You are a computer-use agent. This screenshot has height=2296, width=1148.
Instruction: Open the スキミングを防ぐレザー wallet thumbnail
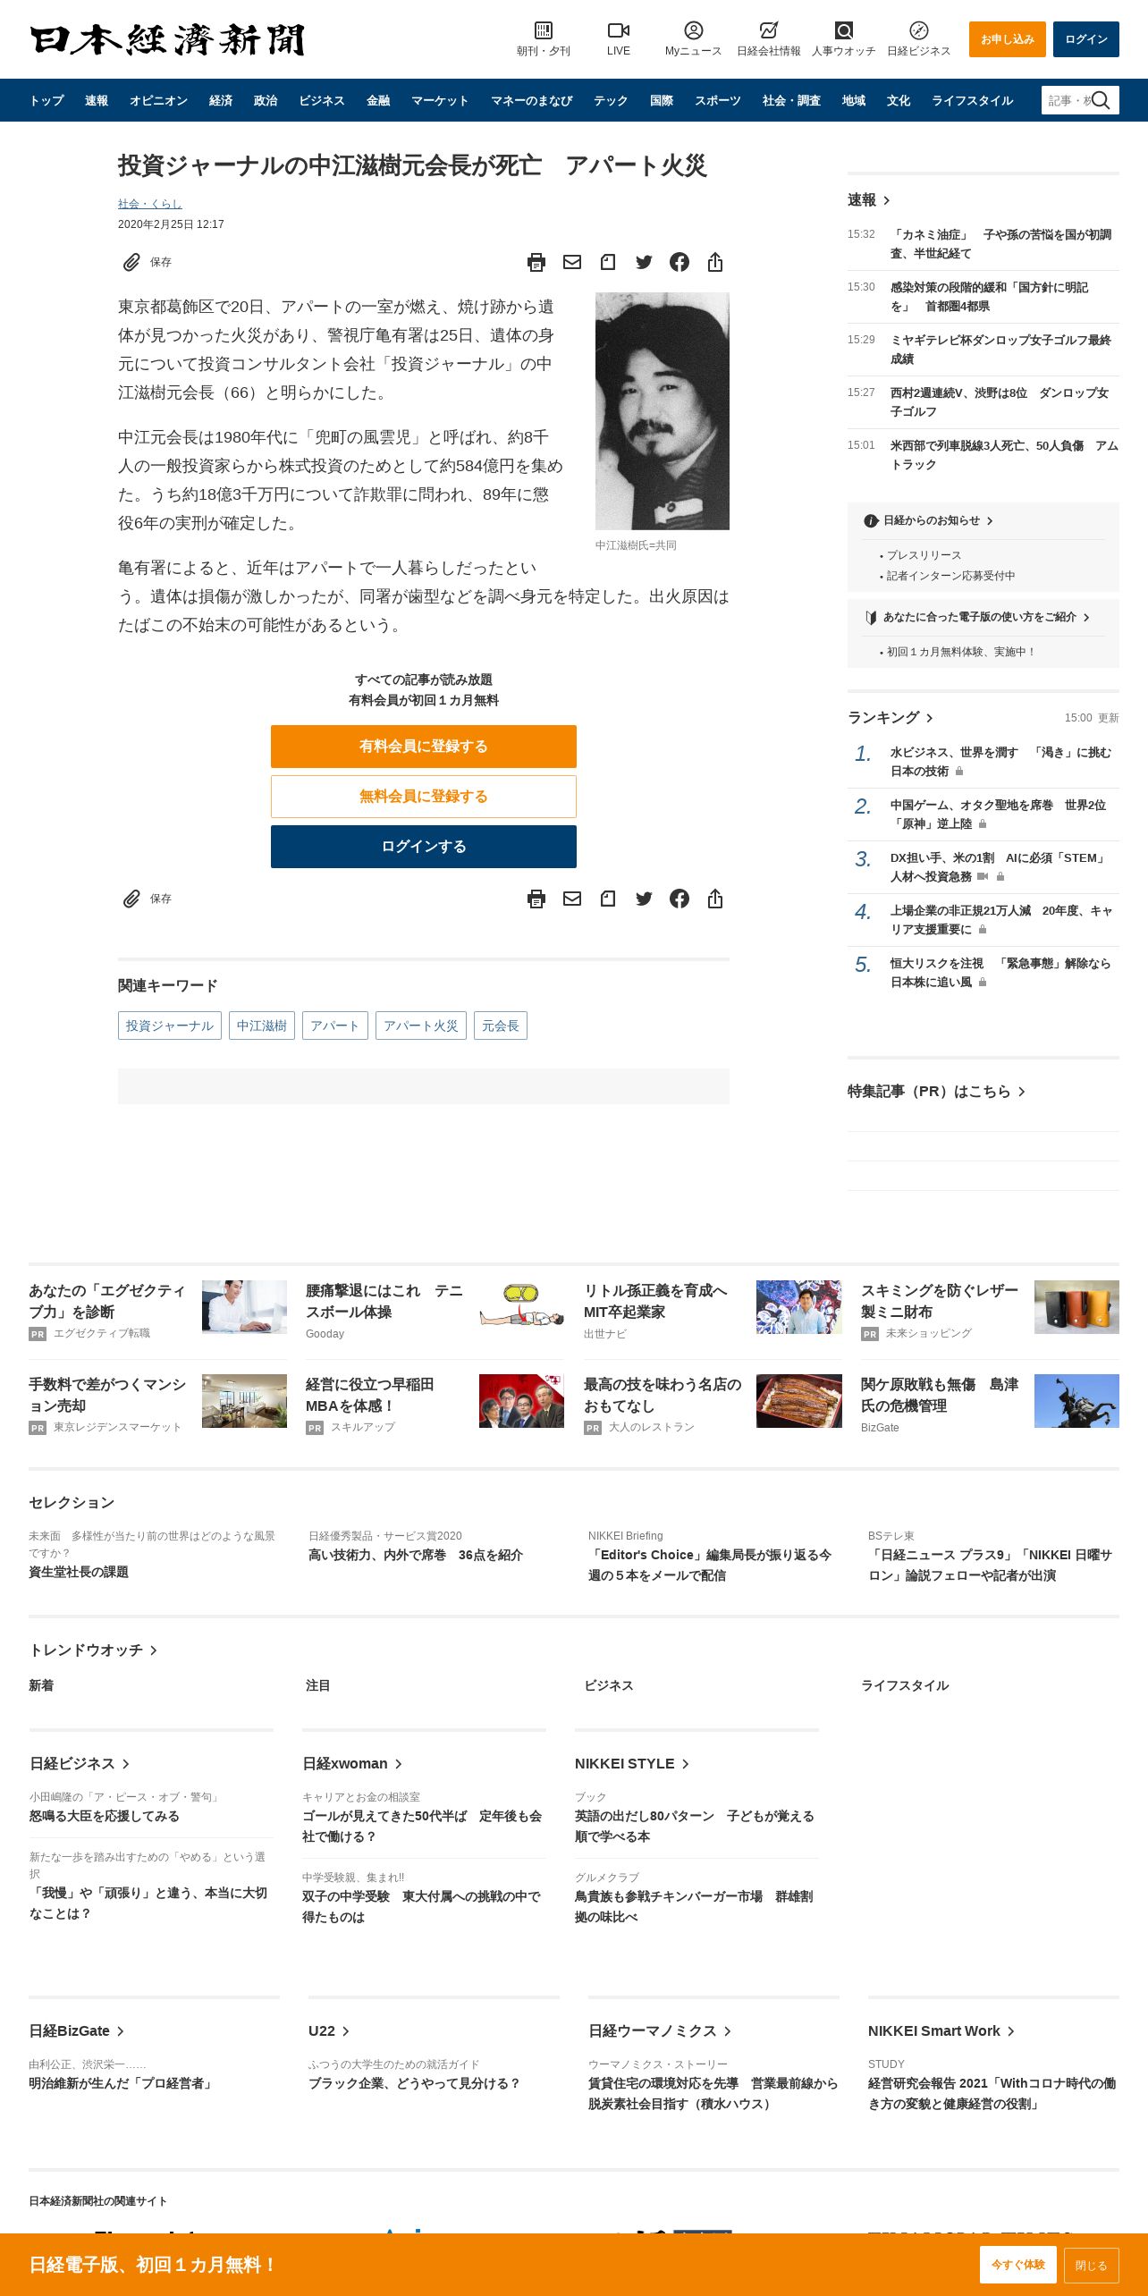point(1076,1306)
